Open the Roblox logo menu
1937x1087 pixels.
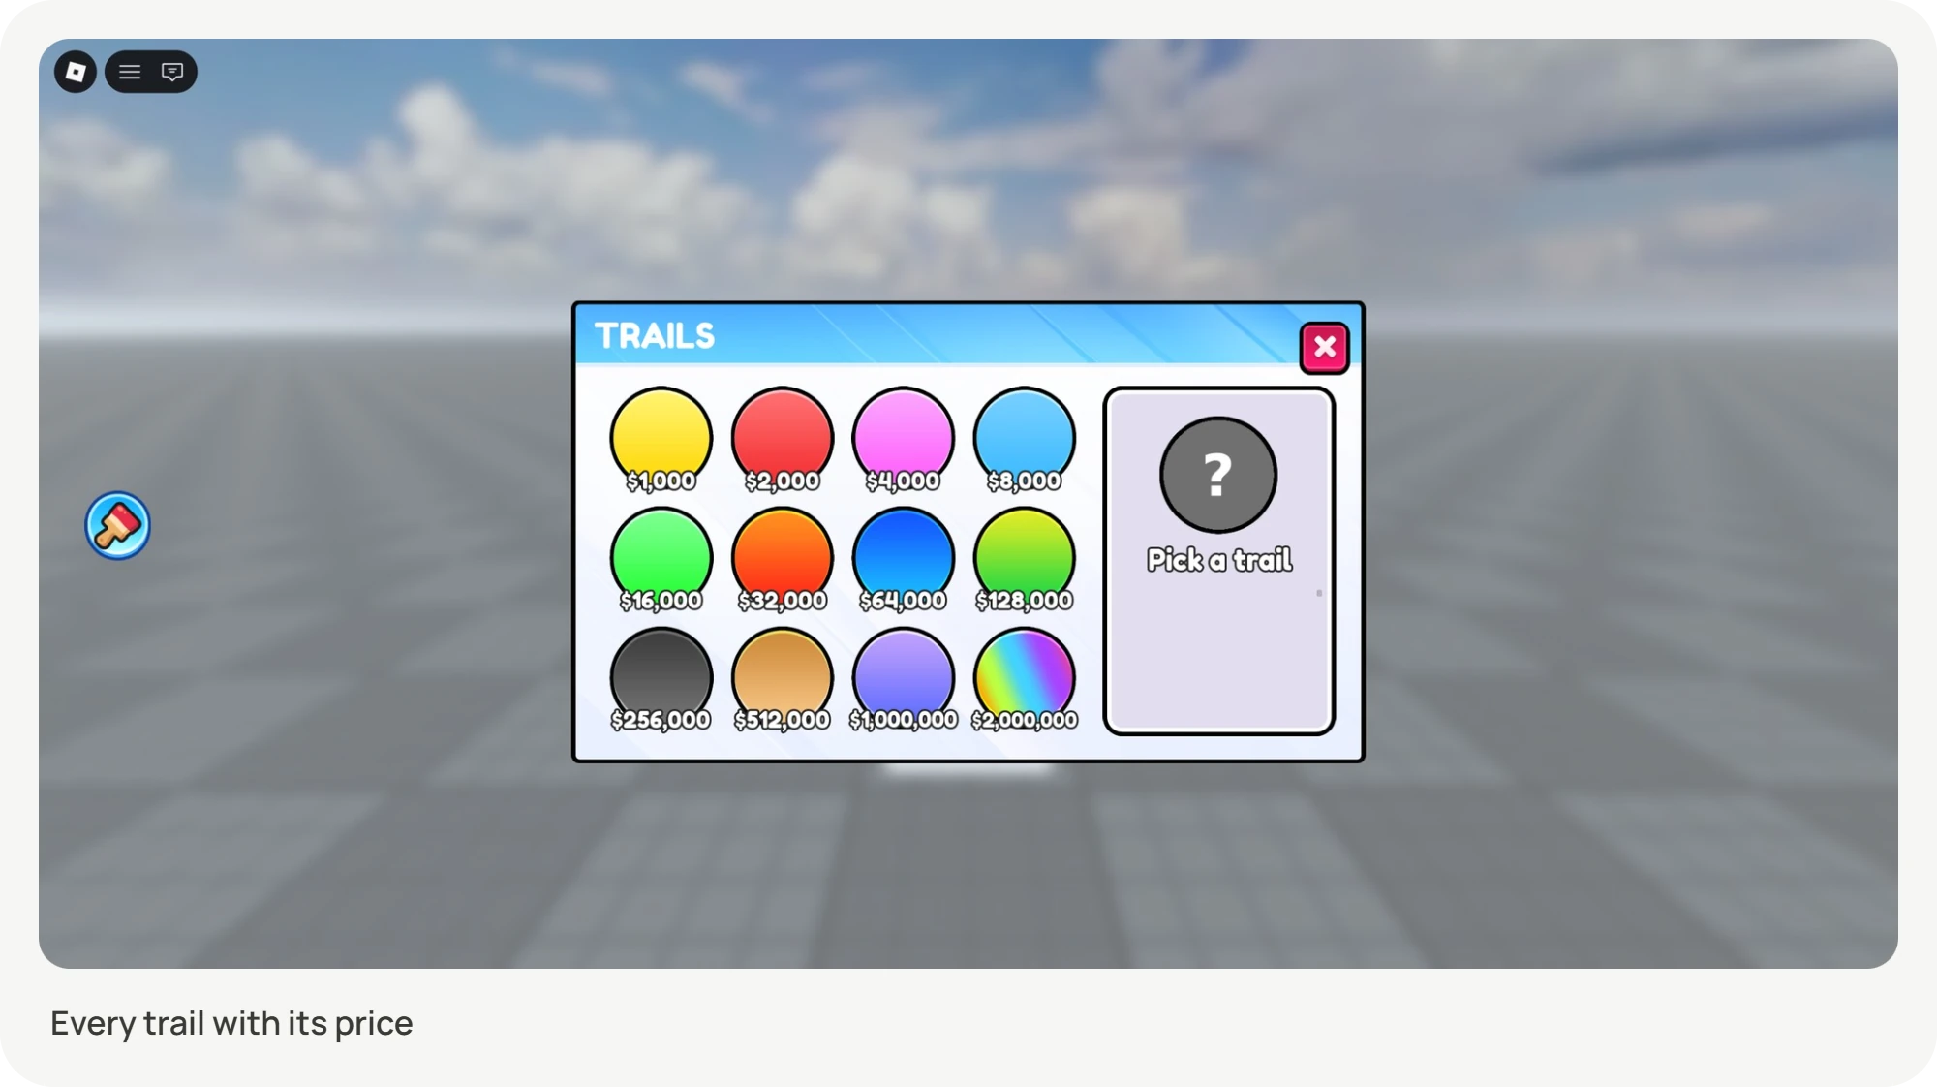[75, 72]
